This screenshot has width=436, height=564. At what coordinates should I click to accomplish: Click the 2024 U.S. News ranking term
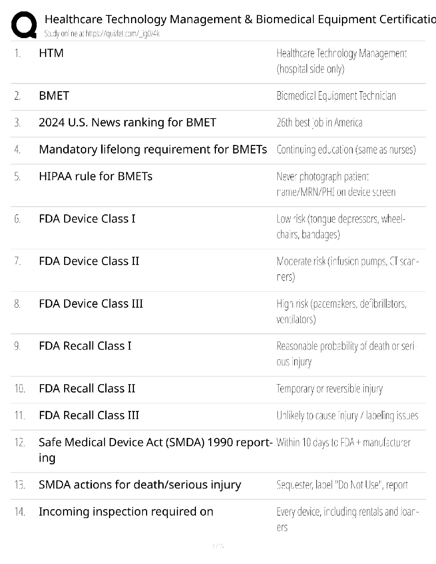[x=128, y=122]
